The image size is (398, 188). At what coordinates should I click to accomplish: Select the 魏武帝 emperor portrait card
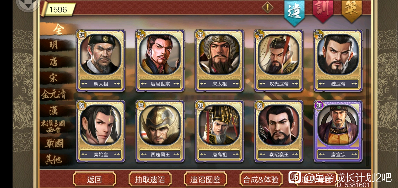tap(338, 60)
